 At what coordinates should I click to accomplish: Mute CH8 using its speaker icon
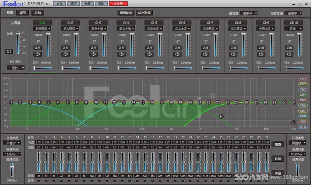[233, 54]
